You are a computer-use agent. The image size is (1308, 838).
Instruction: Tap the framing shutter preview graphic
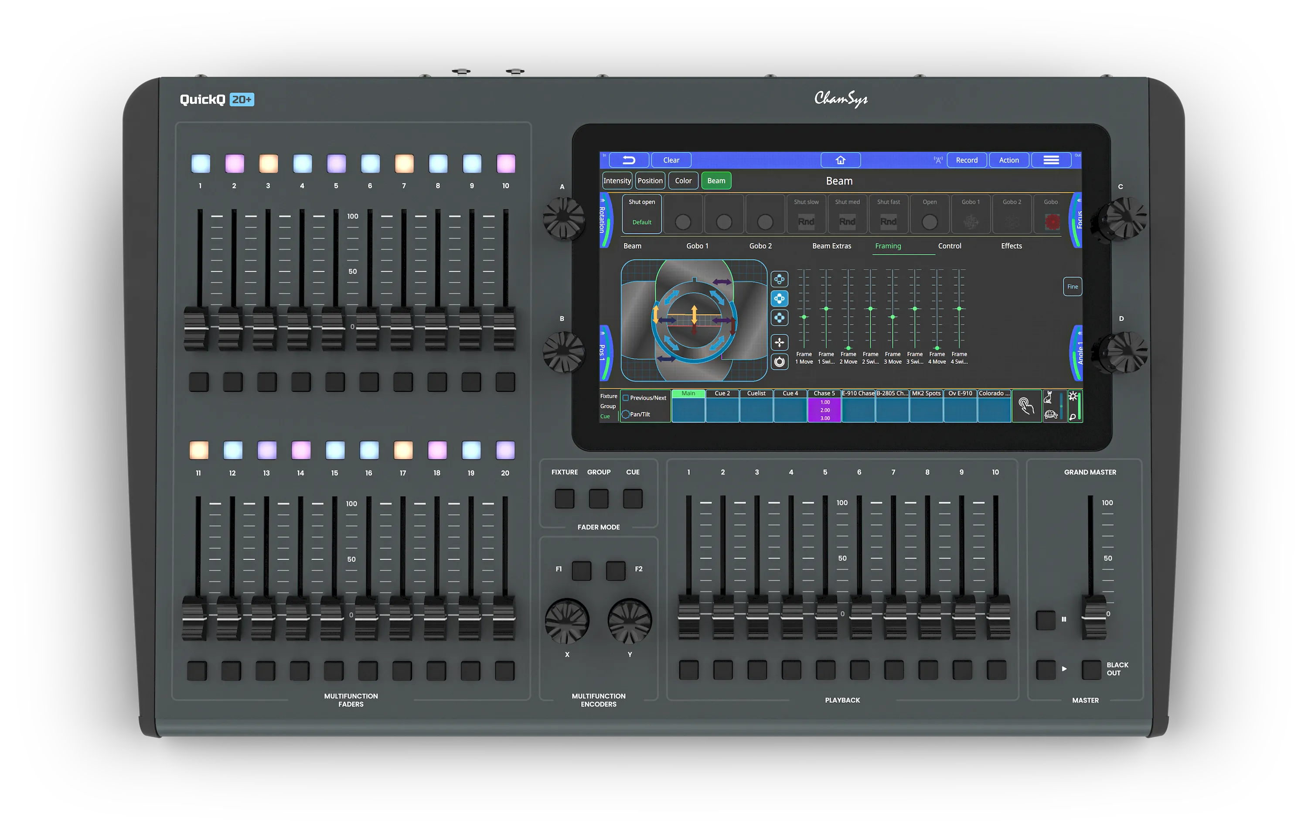click(x=694, y=321)
